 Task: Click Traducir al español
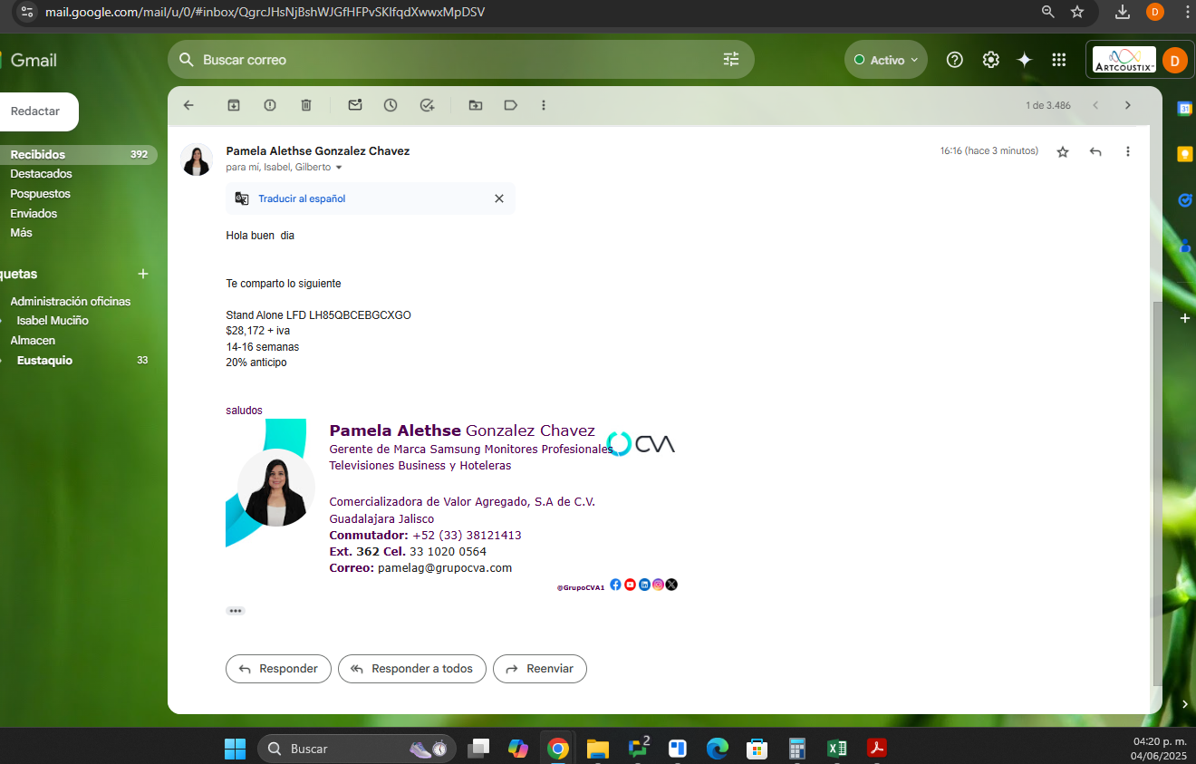click(x=302, y=198)
